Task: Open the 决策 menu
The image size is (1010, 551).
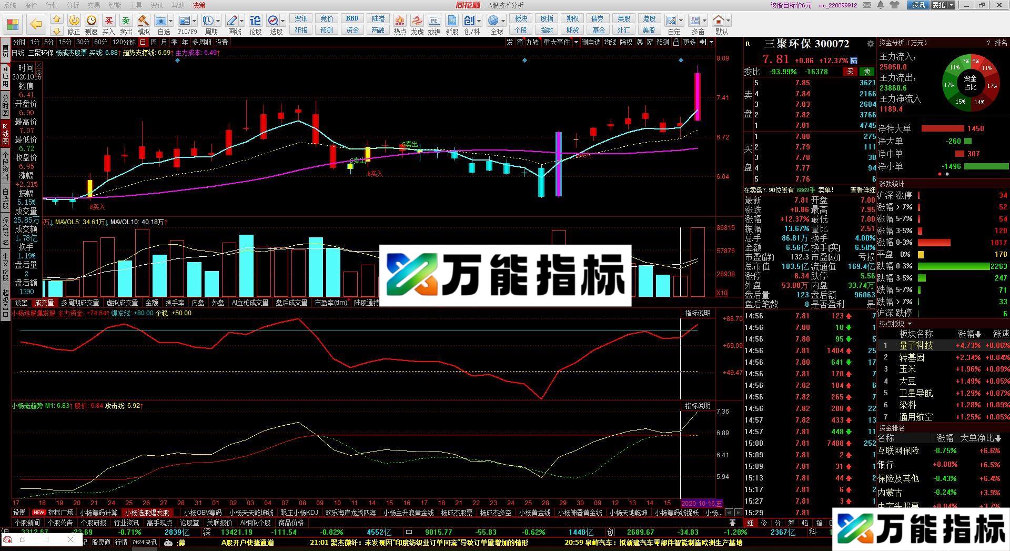Action: point(199,5)
